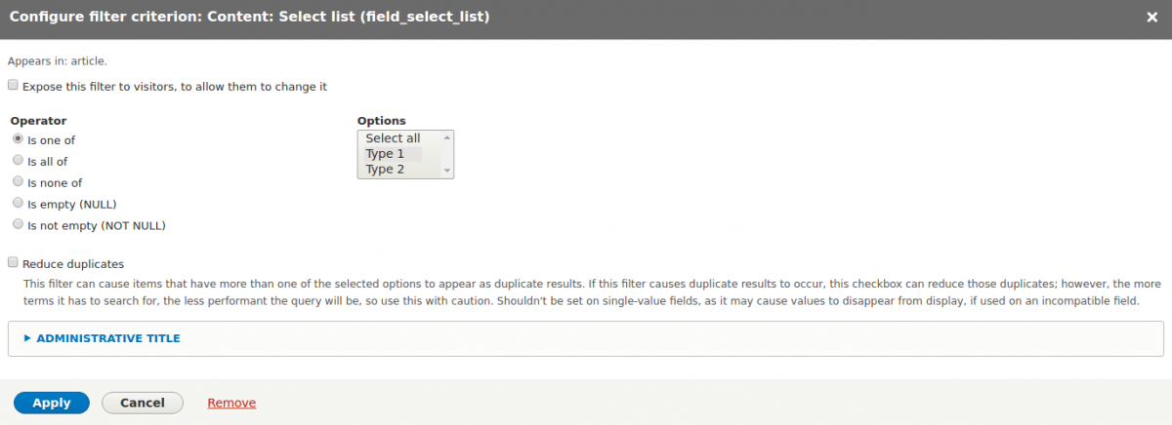
Task: Click the Options list up arrow
Action: (x=447, y=138)
